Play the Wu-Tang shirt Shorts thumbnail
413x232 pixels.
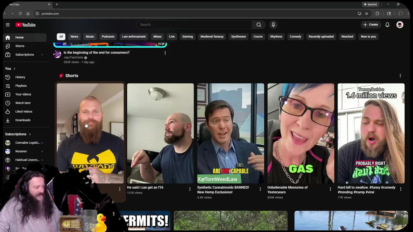pyautogui.click(x=90, y=133)
